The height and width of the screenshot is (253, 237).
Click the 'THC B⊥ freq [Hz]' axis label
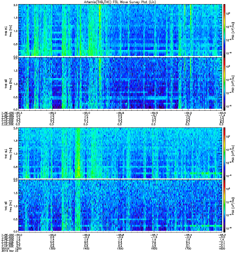8,153
